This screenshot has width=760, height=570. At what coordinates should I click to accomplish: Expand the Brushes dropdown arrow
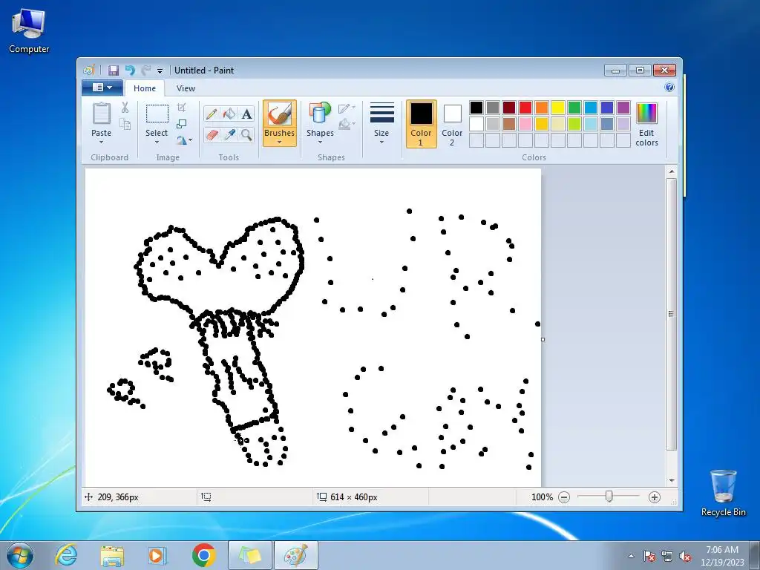click(x=280, y=142)
